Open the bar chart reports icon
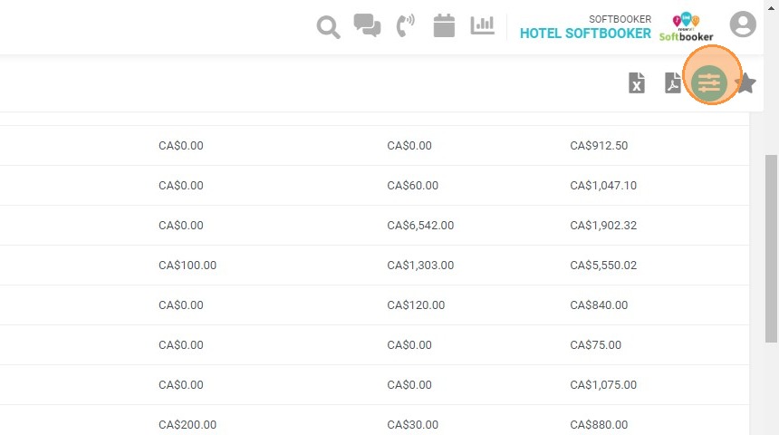 pyautogui.click(x=483, y=24)
